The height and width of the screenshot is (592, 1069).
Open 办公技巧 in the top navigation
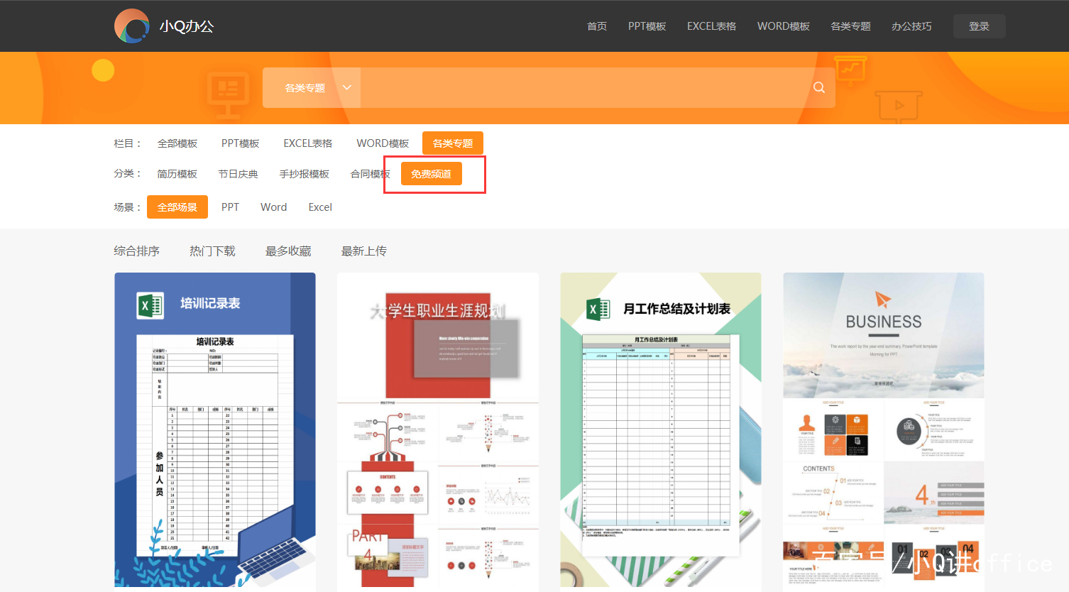(911, 26)
